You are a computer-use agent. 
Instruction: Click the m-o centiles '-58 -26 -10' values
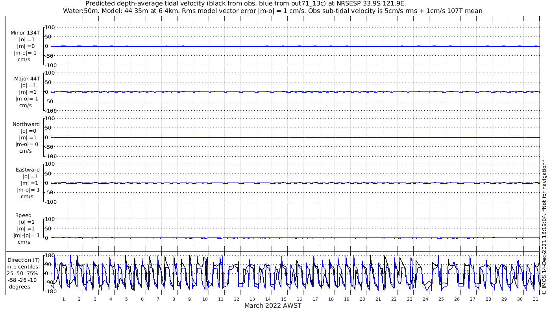[24, 280]
